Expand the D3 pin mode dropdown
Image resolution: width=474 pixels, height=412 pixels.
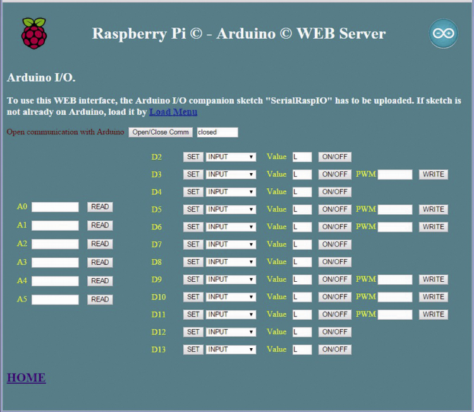coord(231,174)
